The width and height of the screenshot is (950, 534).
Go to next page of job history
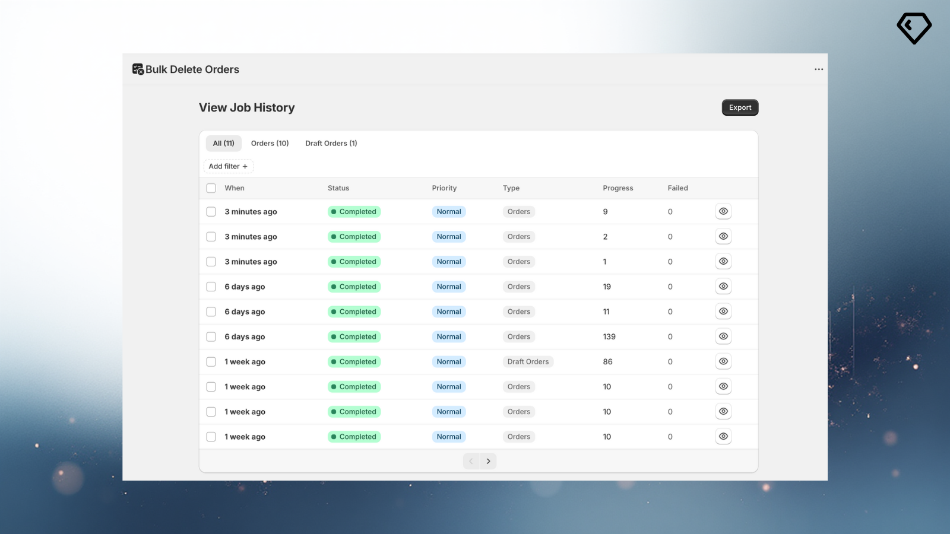click(488, 461)
